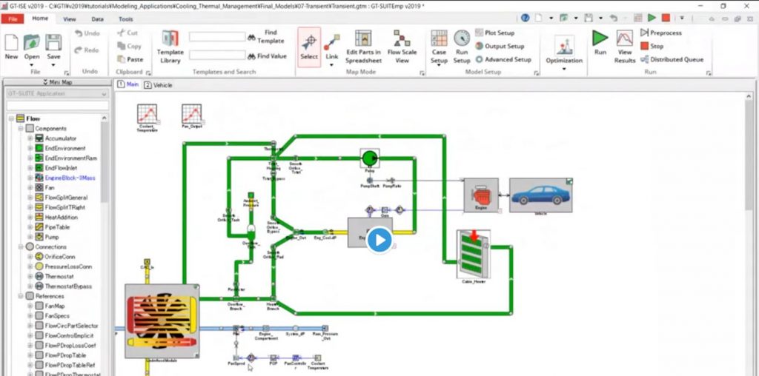Switch to the Home ribbon tab

click(40, 19)
